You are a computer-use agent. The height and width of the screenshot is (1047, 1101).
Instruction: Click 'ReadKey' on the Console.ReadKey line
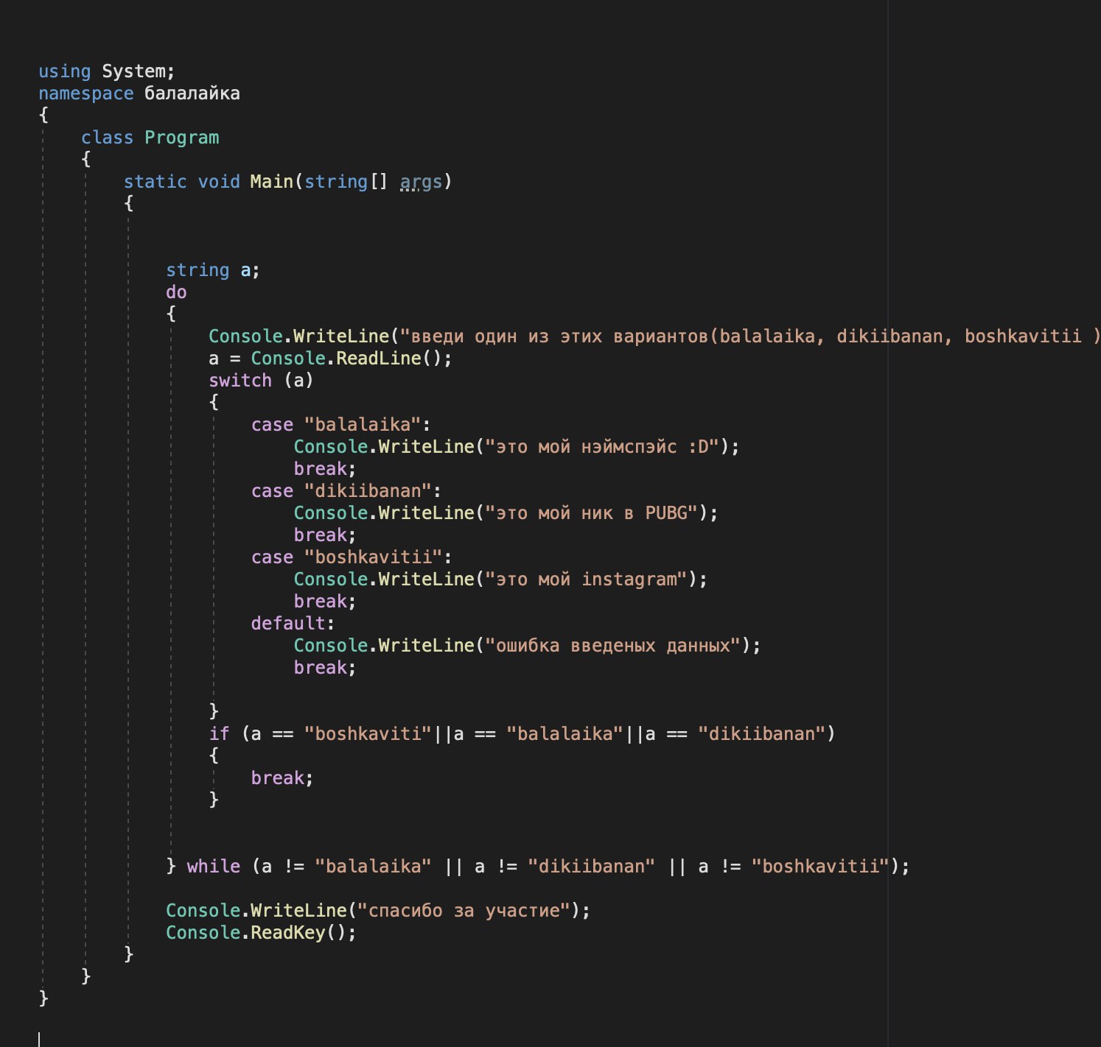click(287, 933)
